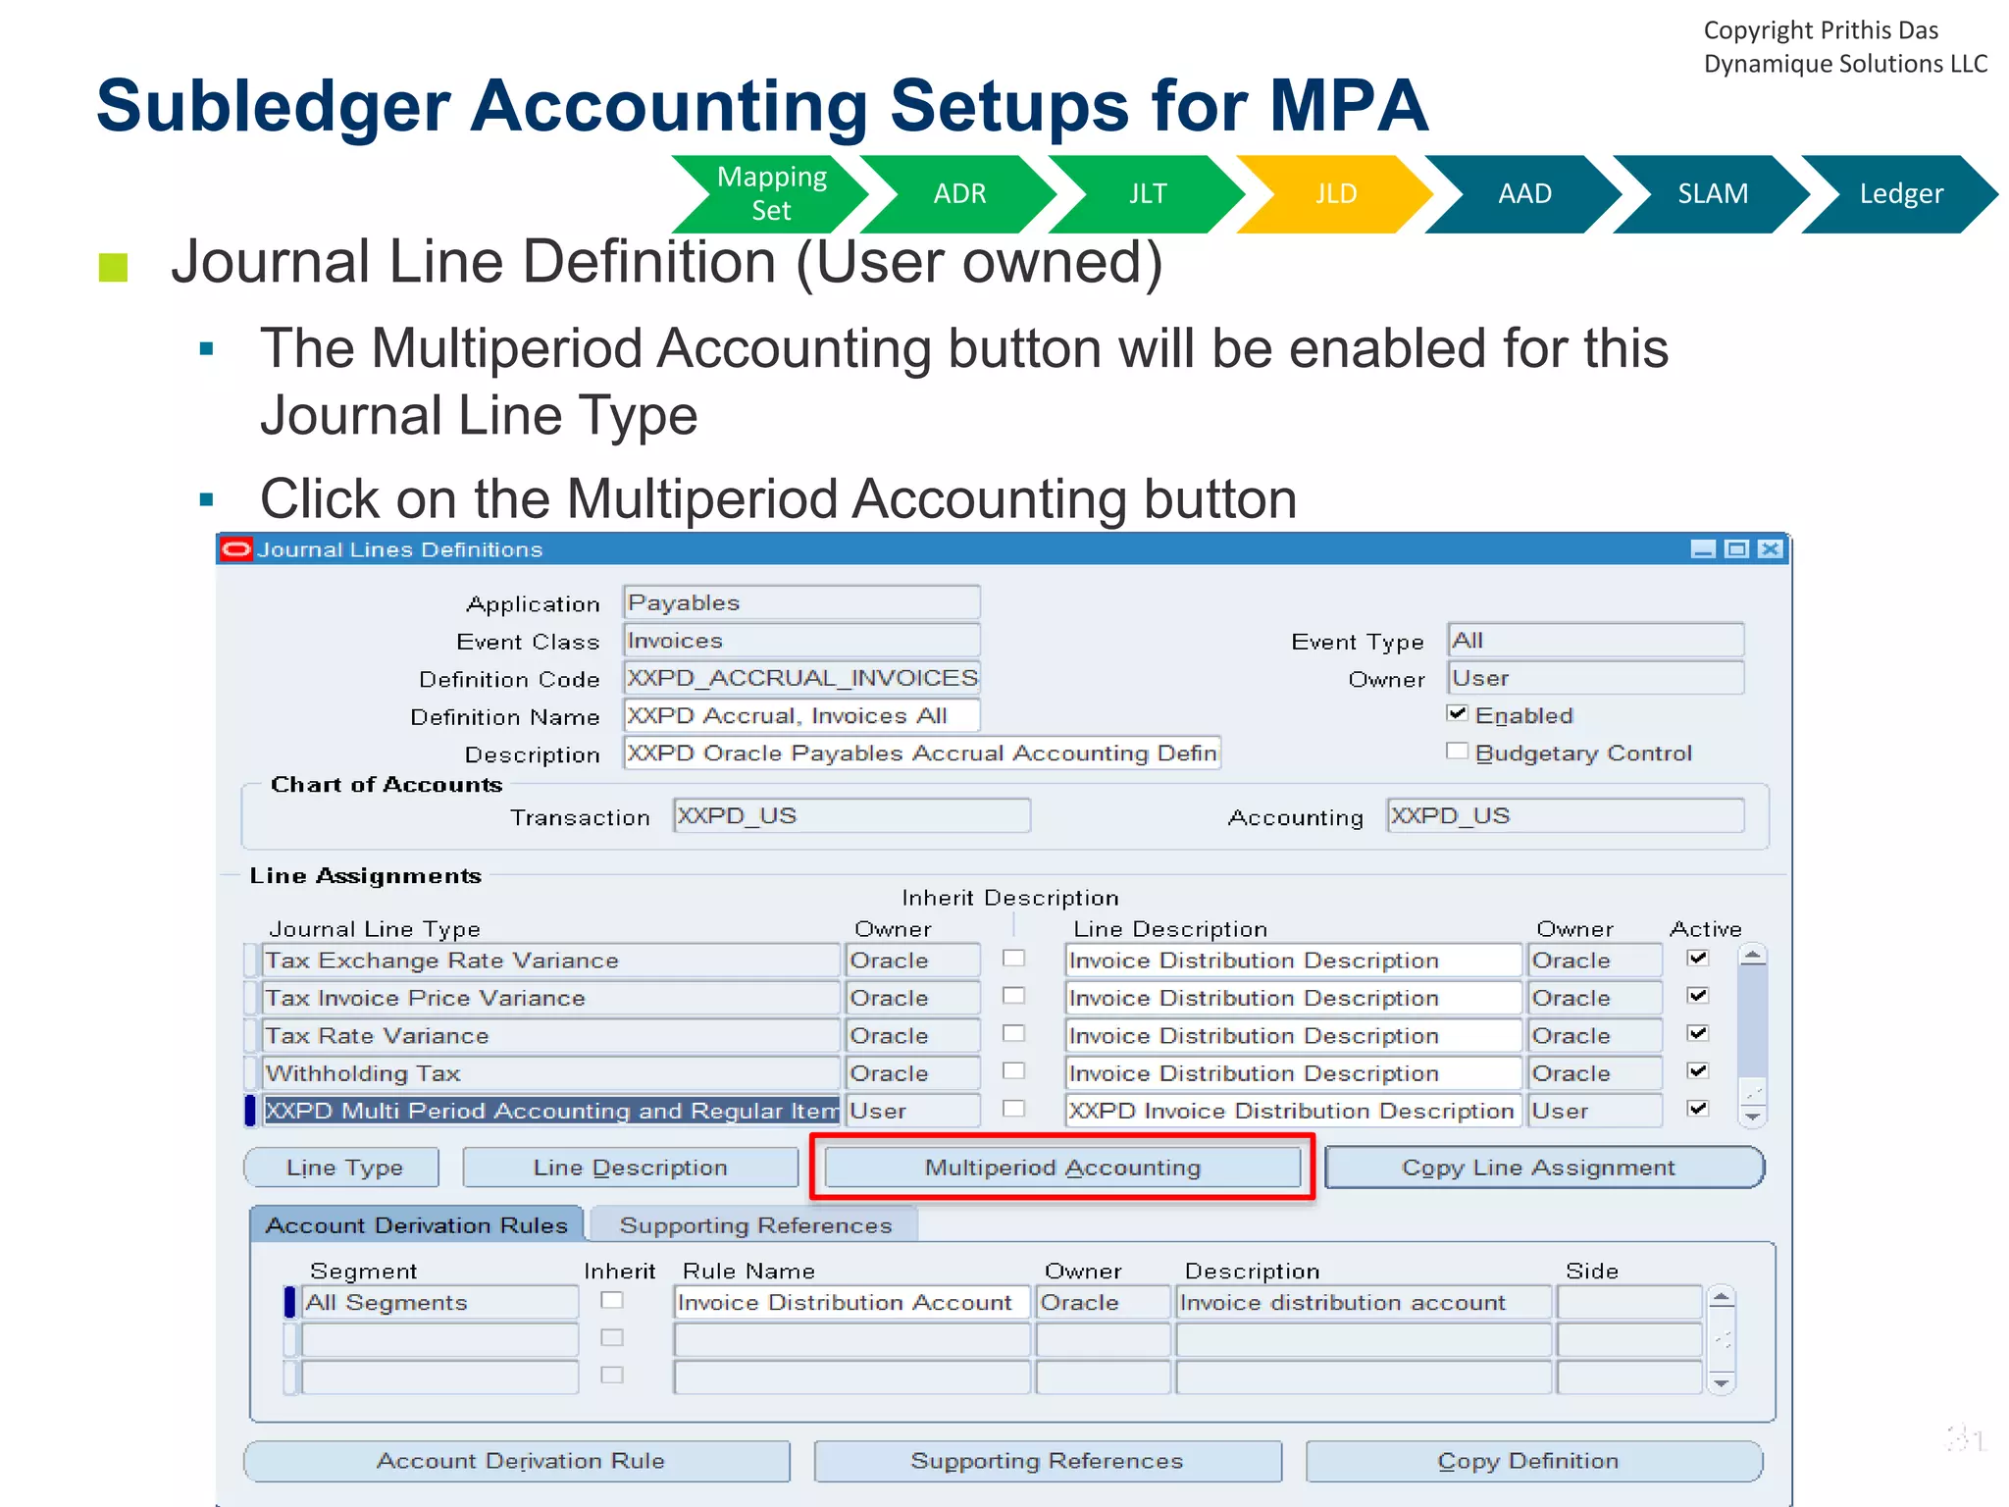Click Invoice distribution account description field
This screenshot has width=2009, height=1507.
coord(1364,1302)
